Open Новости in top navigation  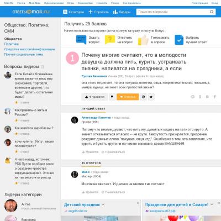[x=102, y=3]
